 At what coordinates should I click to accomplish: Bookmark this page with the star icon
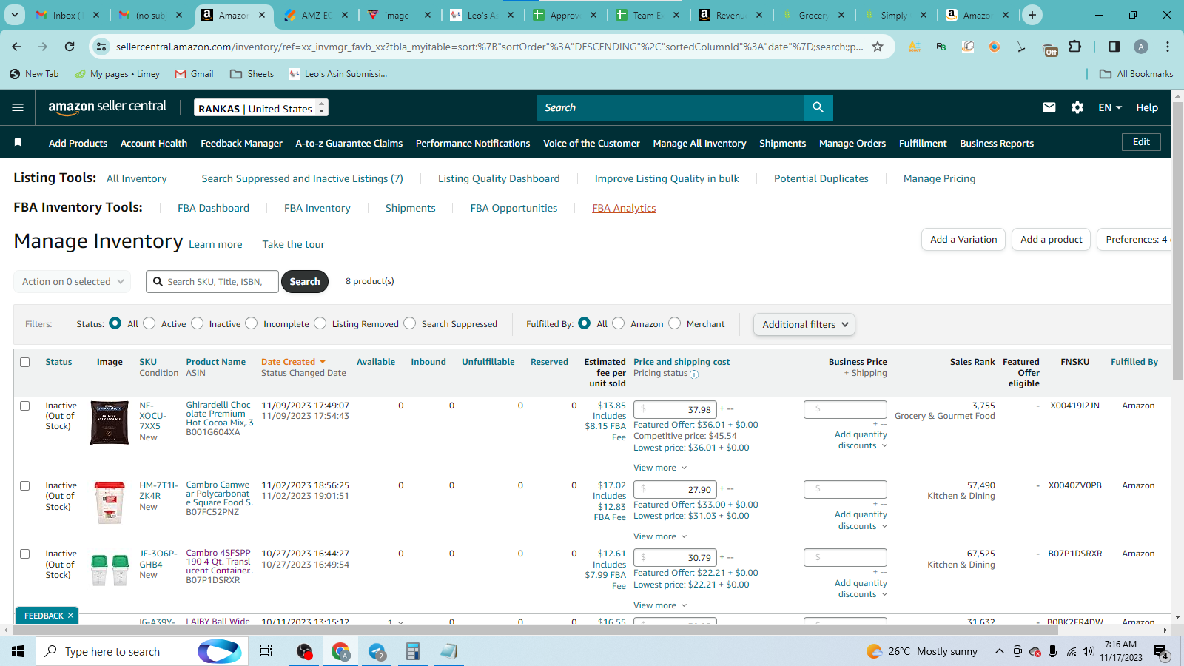[878, 47]
